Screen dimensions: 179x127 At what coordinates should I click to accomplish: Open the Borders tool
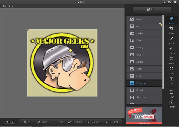[x=171, y=60]
